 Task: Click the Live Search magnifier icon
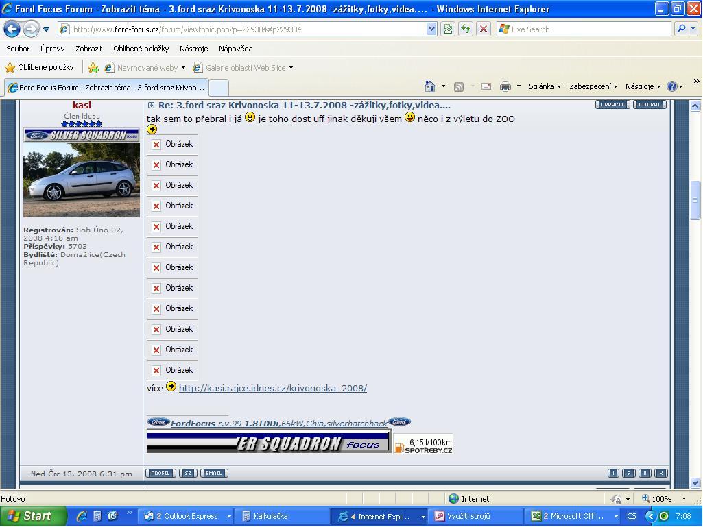click(681, 29)
